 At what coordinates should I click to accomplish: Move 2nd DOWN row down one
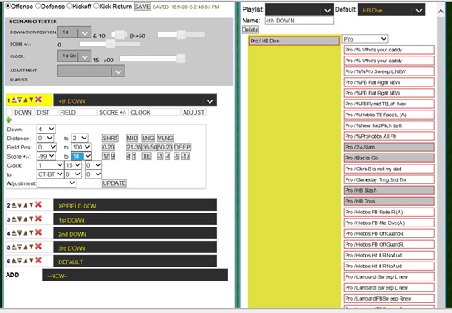(x=32, y=232)
